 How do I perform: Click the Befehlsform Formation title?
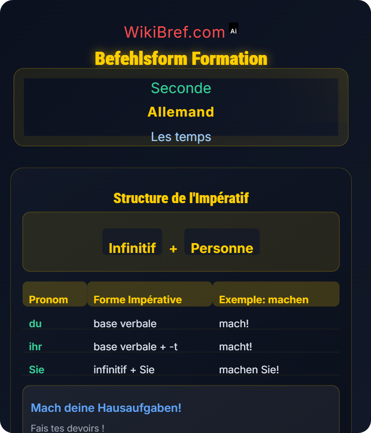(x=181, y=59)
